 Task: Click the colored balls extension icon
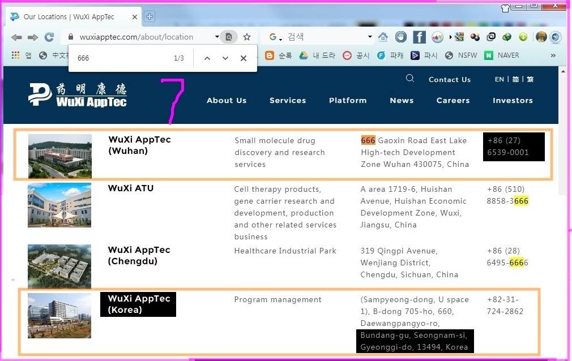[475, 37]
